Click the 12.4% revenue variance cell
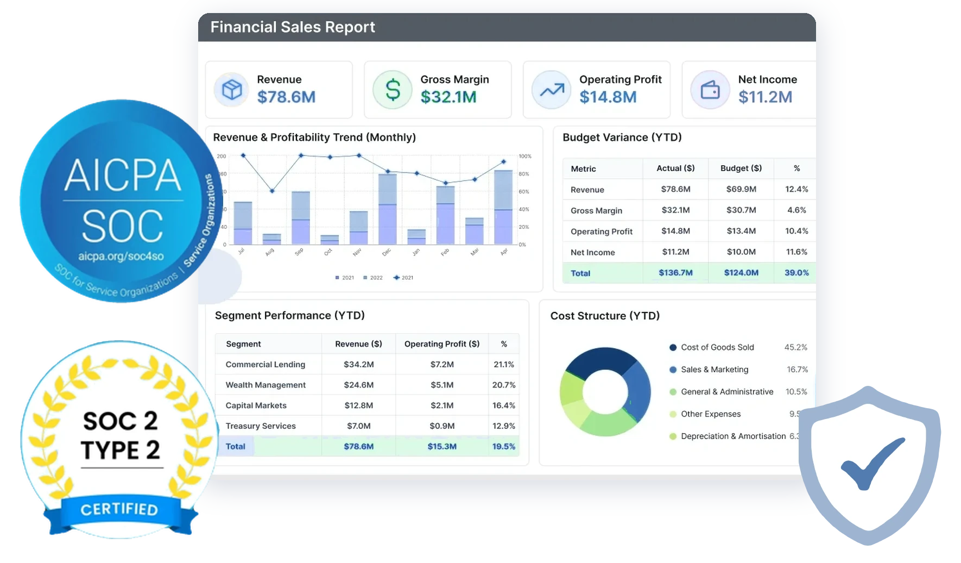This screenshot has width=961, height=563. [796, 190]
